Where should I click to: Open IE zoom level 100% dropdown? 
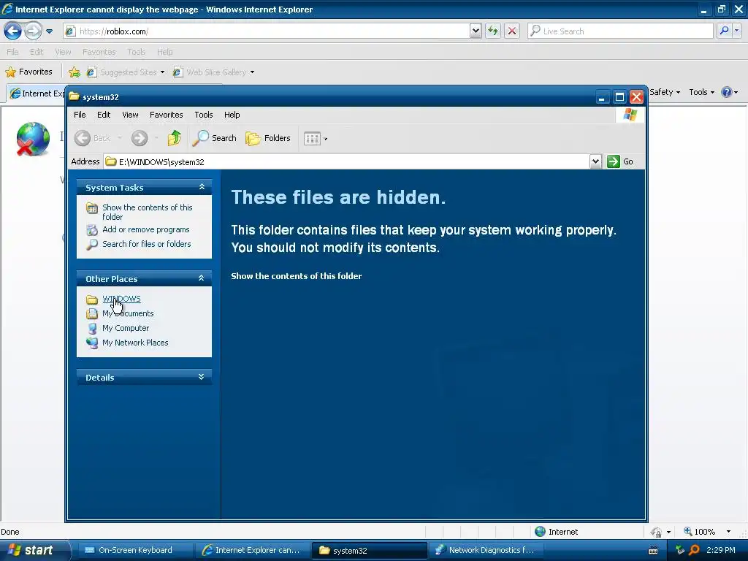tap(728, 532)
